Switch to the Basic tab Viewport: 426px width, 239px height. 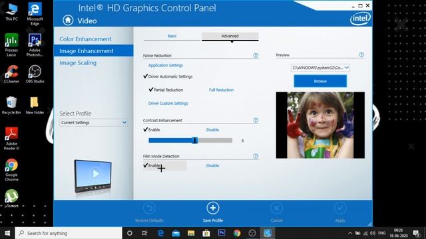tap(172, 36)
